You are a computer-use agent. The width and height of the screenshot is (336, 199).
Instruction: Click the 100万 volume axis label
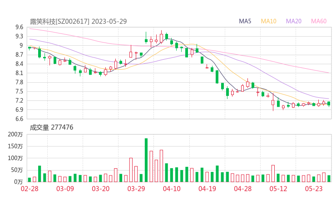(x=15, y=158)
